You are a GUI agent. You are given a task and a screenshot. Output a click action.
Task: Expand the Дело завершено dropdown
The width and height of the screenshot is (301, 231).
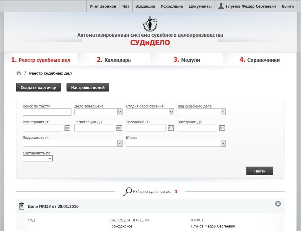click(98, 112)
